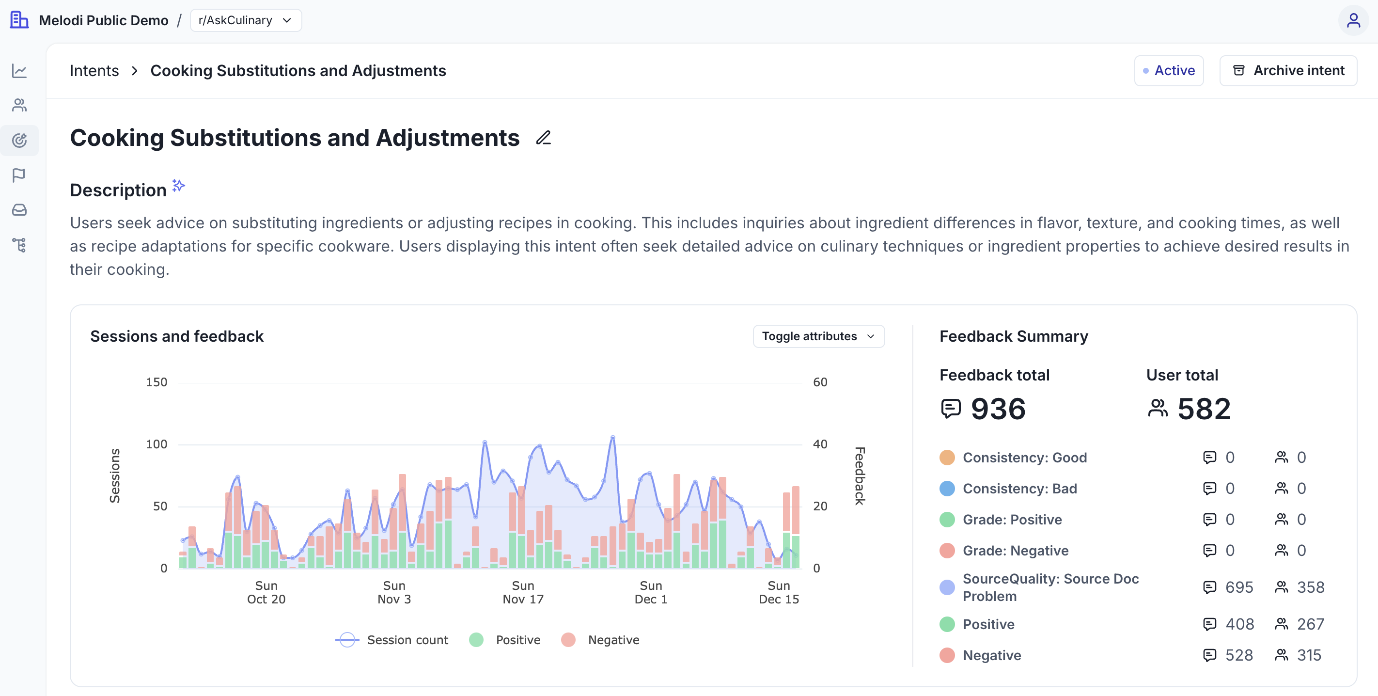
Task: Click the green Positive feedback color dot
Action: 947,624
